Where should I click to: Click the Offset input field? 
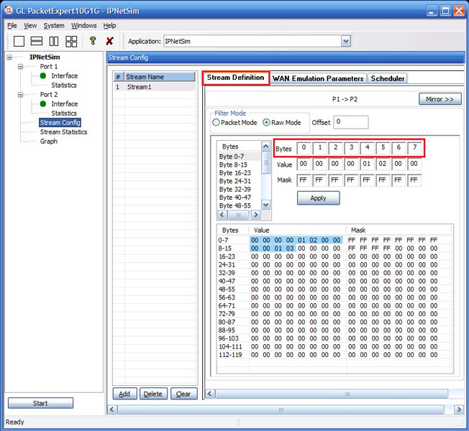[351, 122]
